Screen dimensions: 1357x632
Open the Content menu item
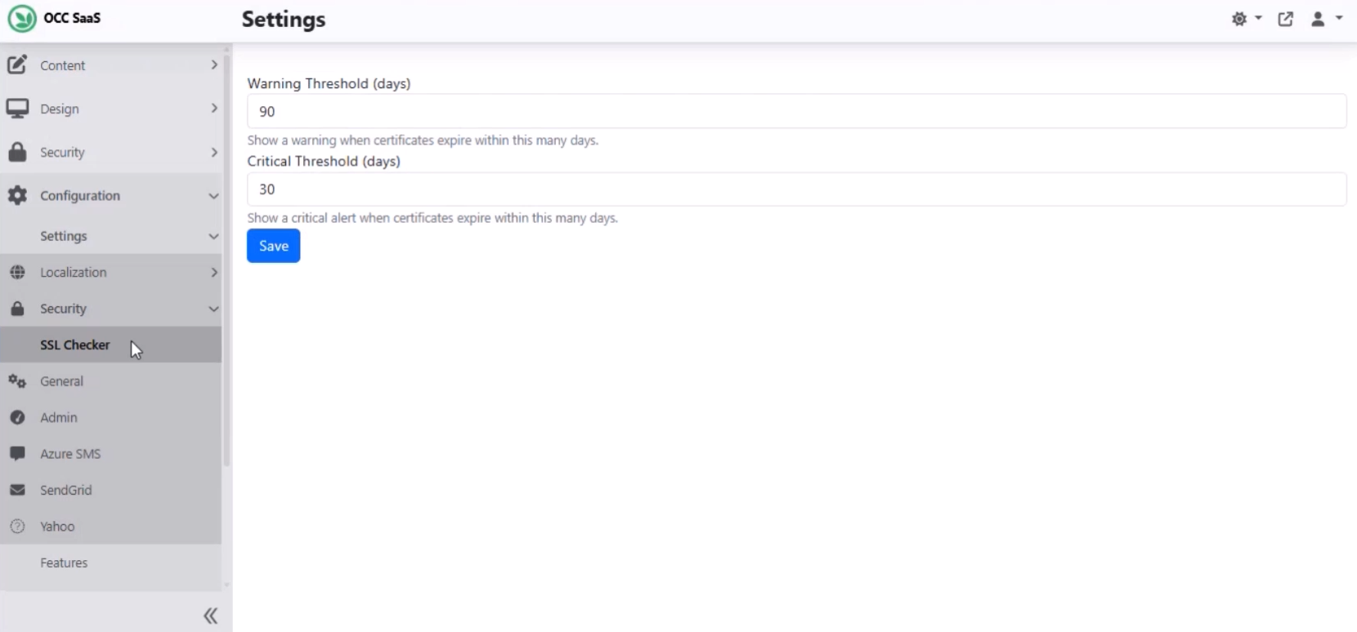(x=111, y=65)
